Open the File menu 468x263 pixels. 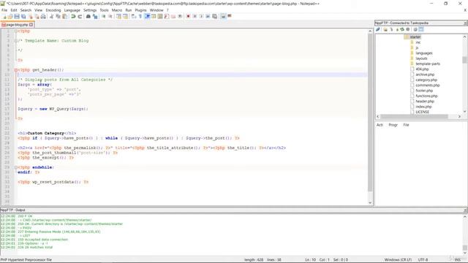pyautogui.click(x=4, y=10)
